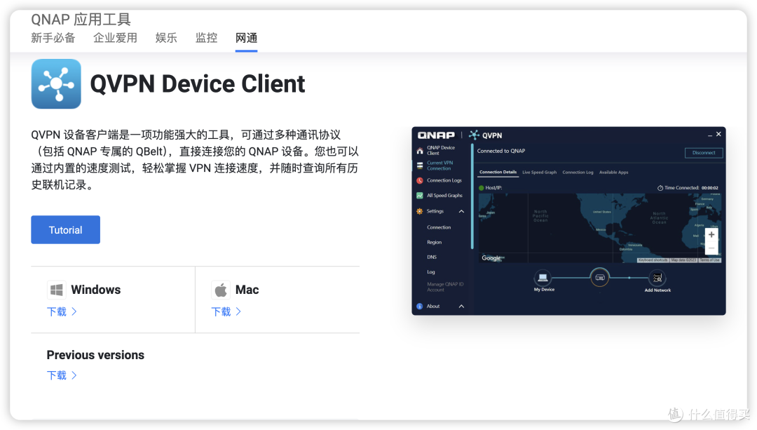Click the world map view
Viewport: 757px width, 430px height.
[x=599, y=228]
